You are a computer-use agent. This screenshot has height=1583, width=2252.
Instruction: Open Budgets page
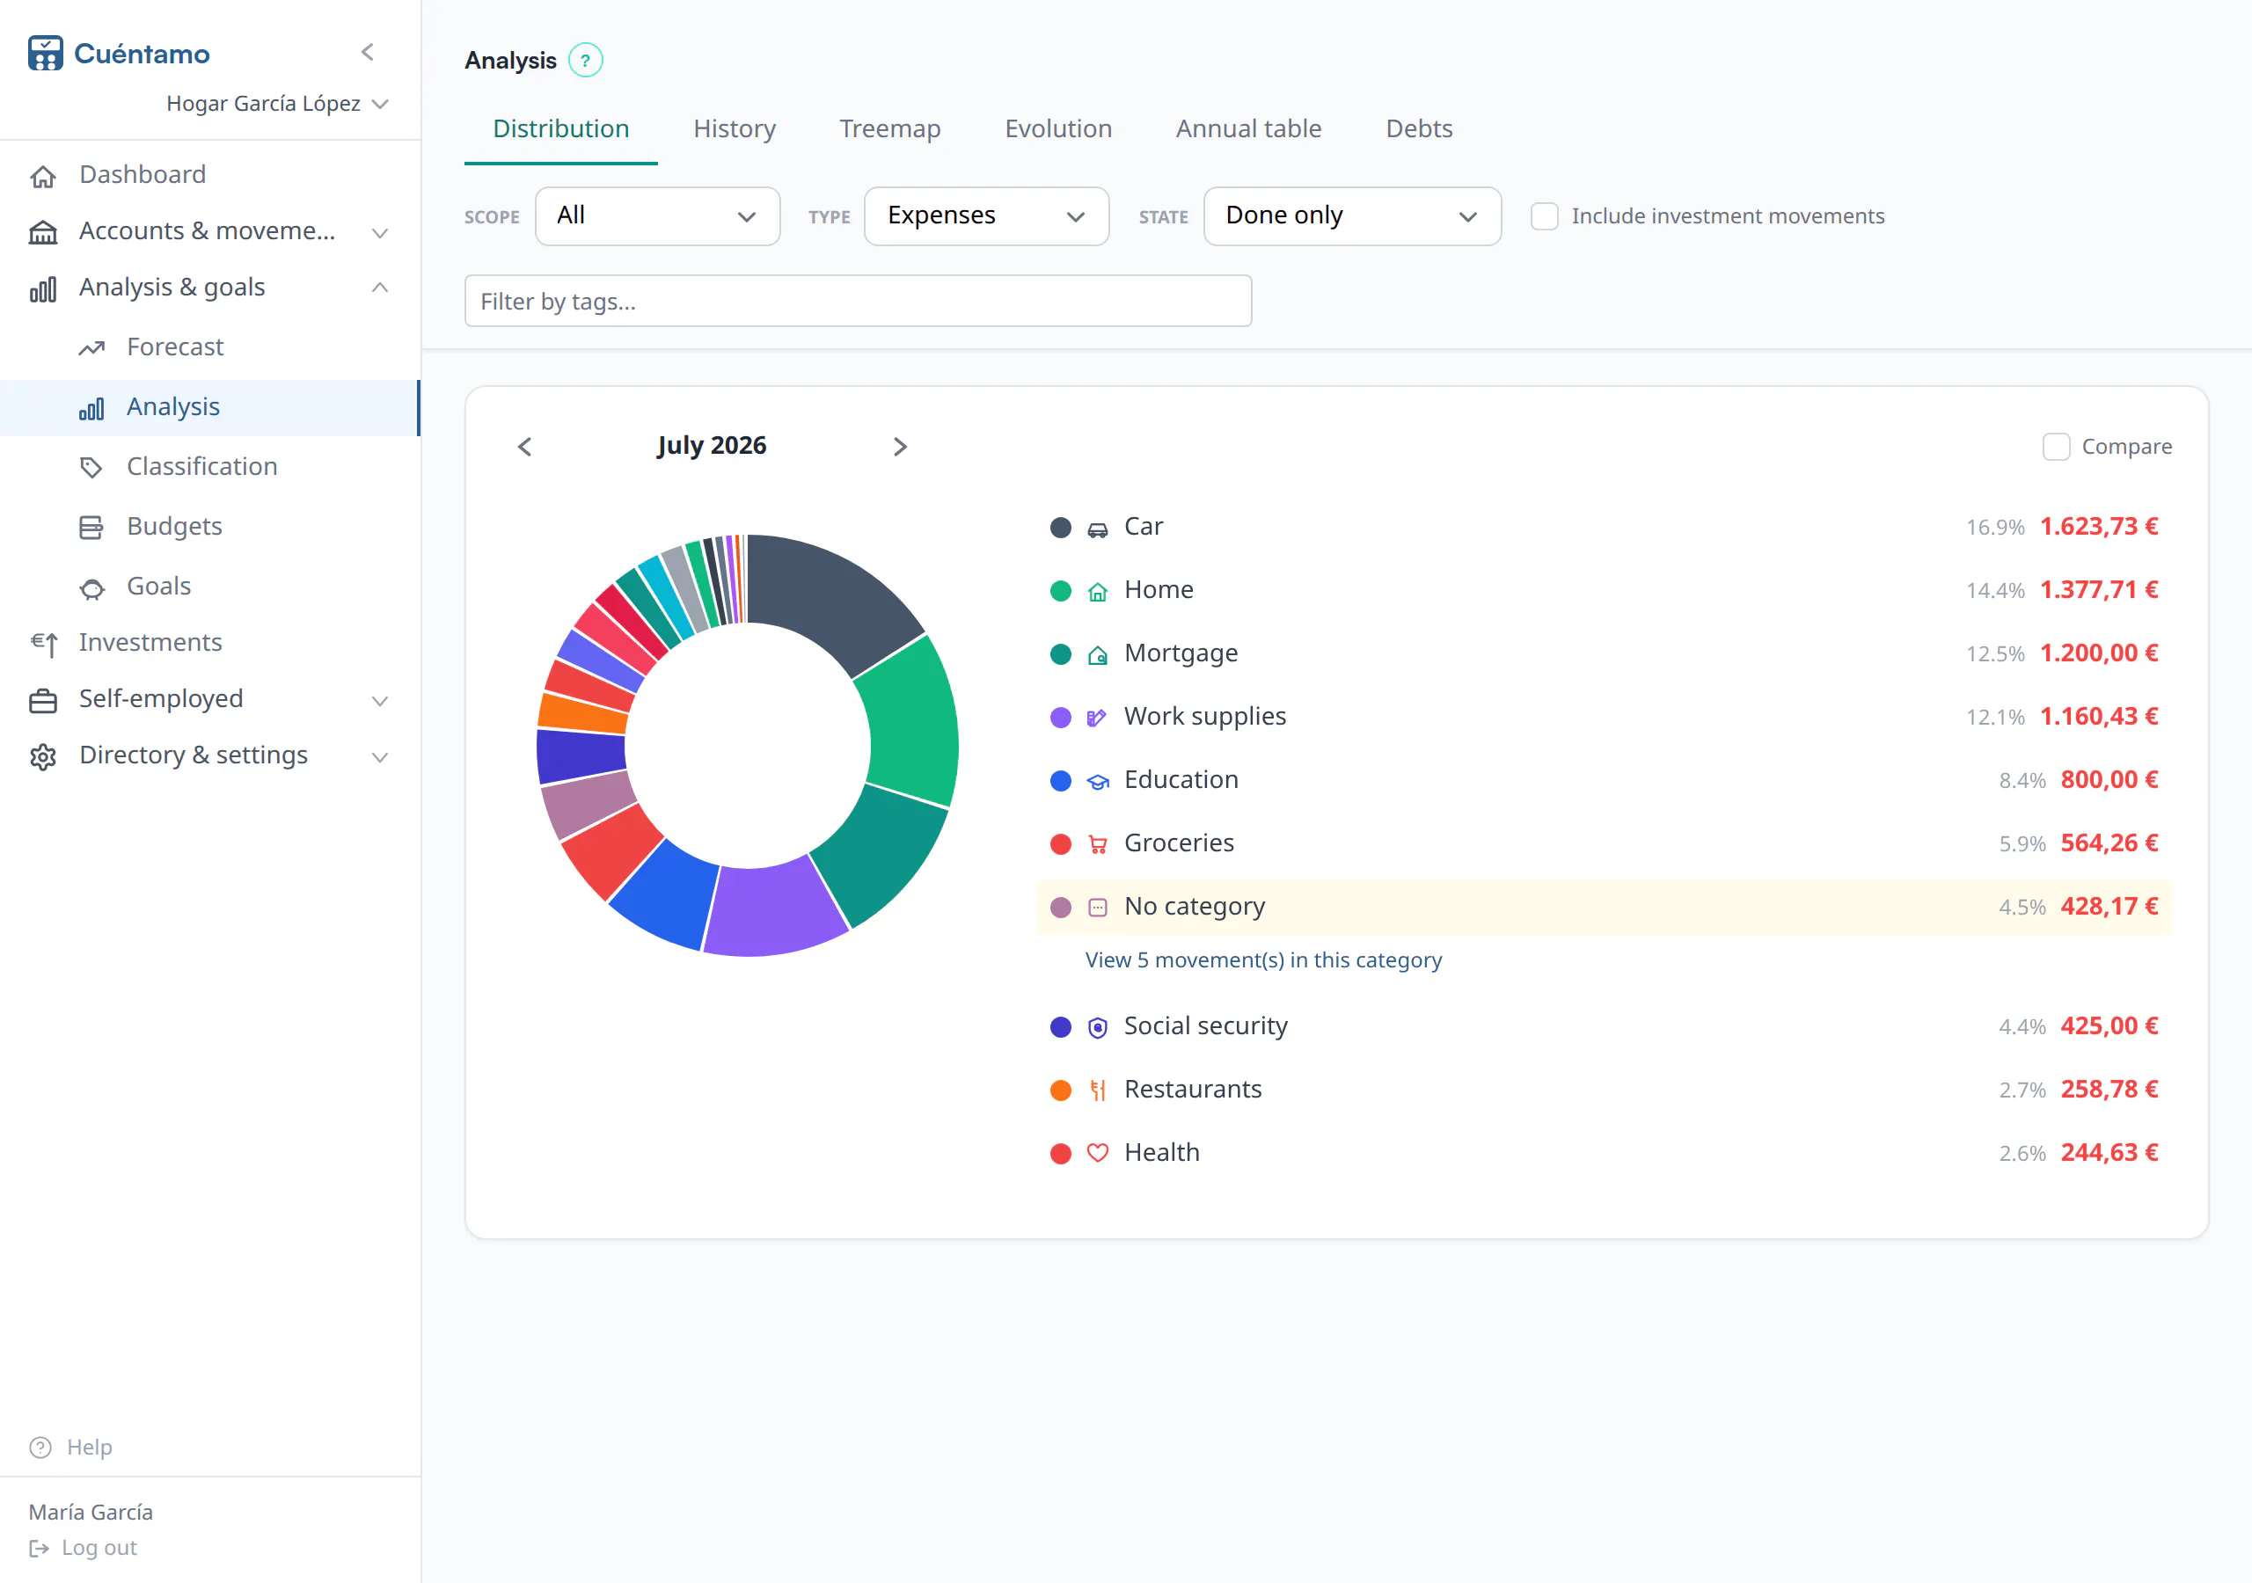click(x=210, y=526)
